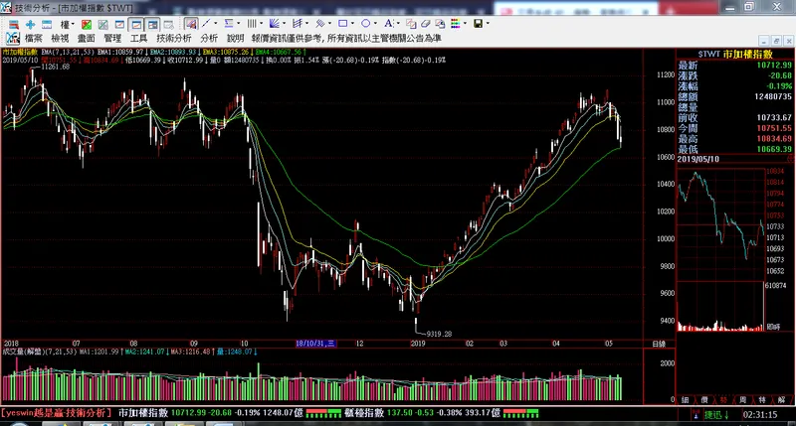Select the fan lines drawing tool

[275, 23]
